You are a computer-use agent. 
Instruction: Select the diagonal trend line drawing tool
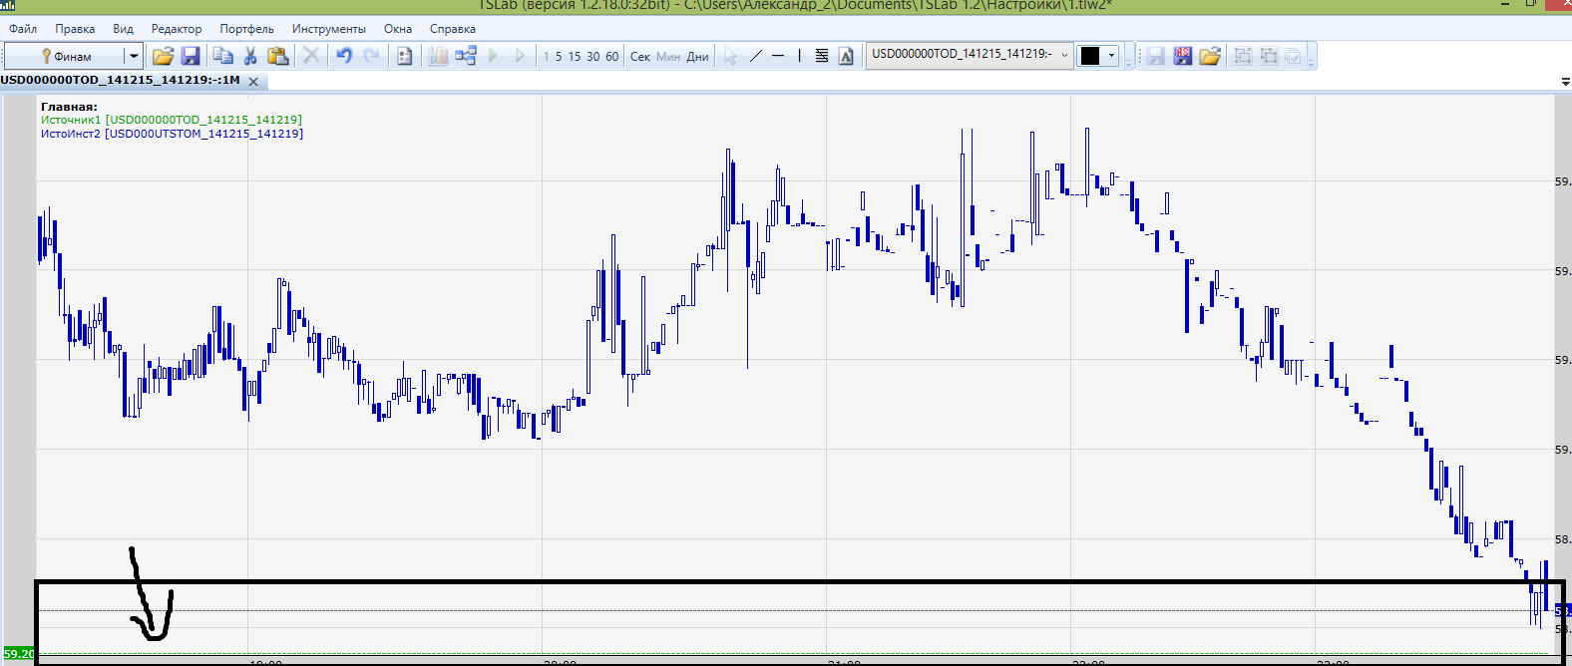pyautogui.click(x=756, y=56)
